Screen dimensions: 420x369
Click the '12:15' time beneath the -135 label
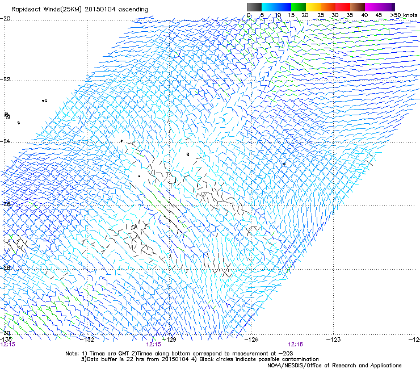8,345
